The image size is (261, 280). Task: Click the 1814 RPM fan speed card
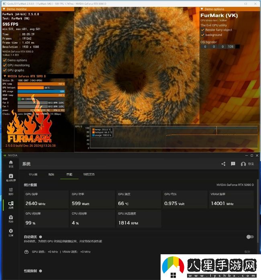pos(139,219)
